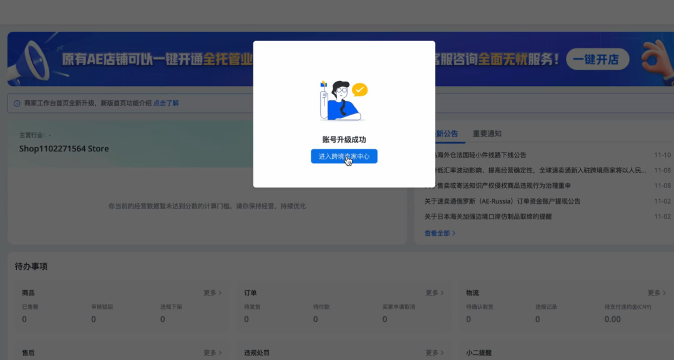This screenshot has height=360, width=674.
Task: Open the 点击了解 link
Action: click(x=165, y=102)
